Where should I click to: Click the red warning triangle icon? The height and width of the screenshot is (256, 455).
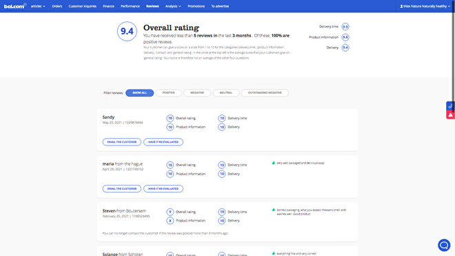[450, 115]
